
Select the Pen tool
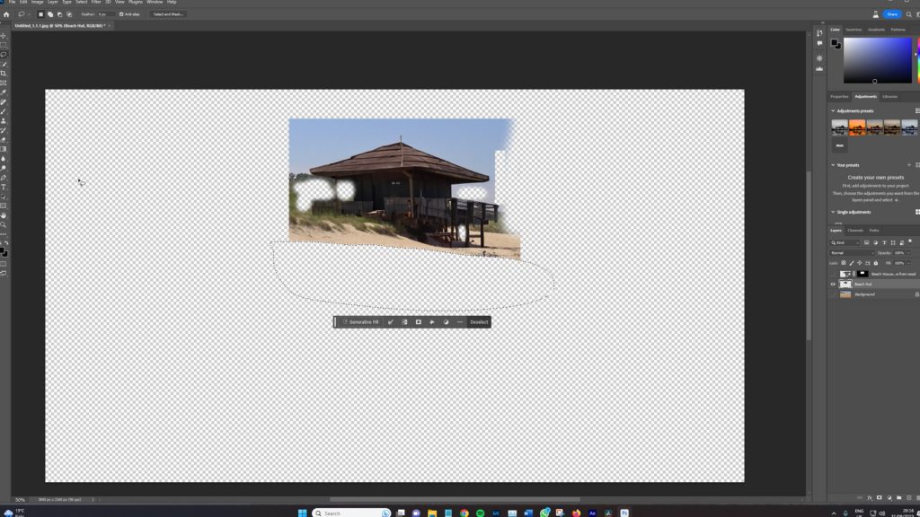click(4, 178)
